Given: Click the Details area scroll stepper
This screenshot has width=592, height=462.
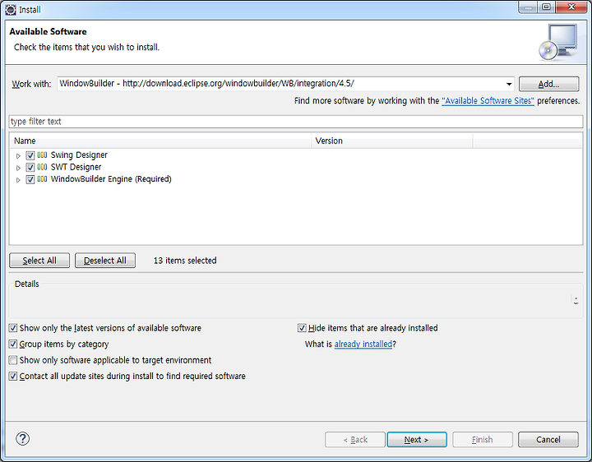Looking at the screenshot, I should (576, 300).
